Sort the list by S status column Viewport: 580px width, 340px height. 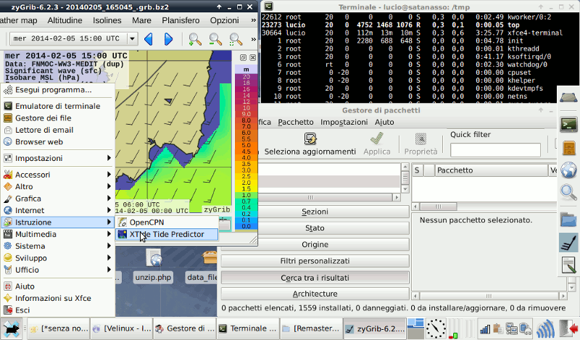[418, 170]
